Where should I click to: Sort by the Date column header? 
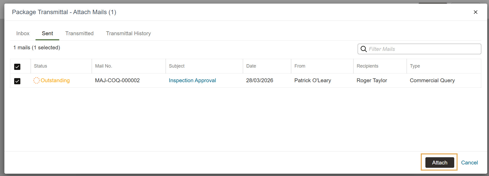(x=251, y=66)
